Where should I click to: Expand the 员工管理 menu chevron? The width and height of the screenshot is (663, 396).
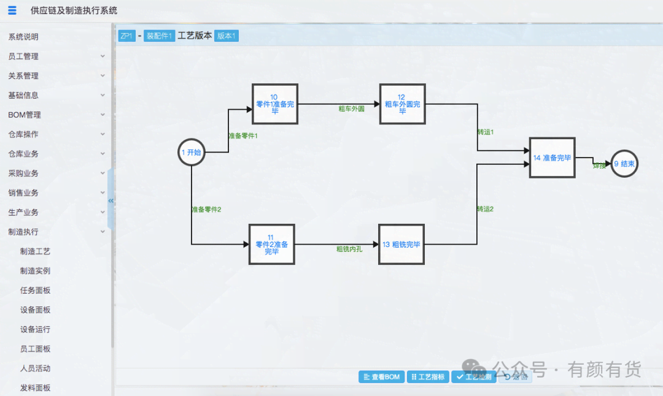point(103,56)
